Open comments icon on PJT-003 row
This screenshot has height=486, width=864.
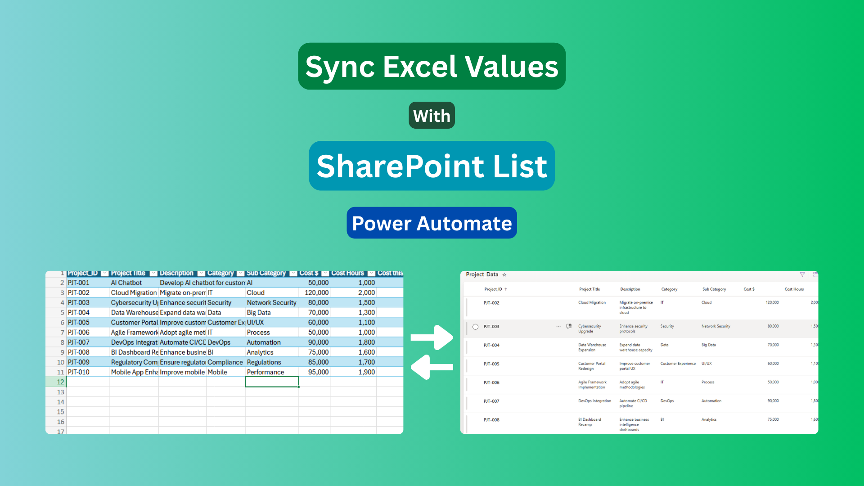click(569, 326)
